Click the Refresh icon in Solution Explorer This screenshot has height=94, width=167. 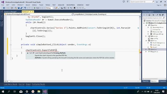(x=160, y=15)
